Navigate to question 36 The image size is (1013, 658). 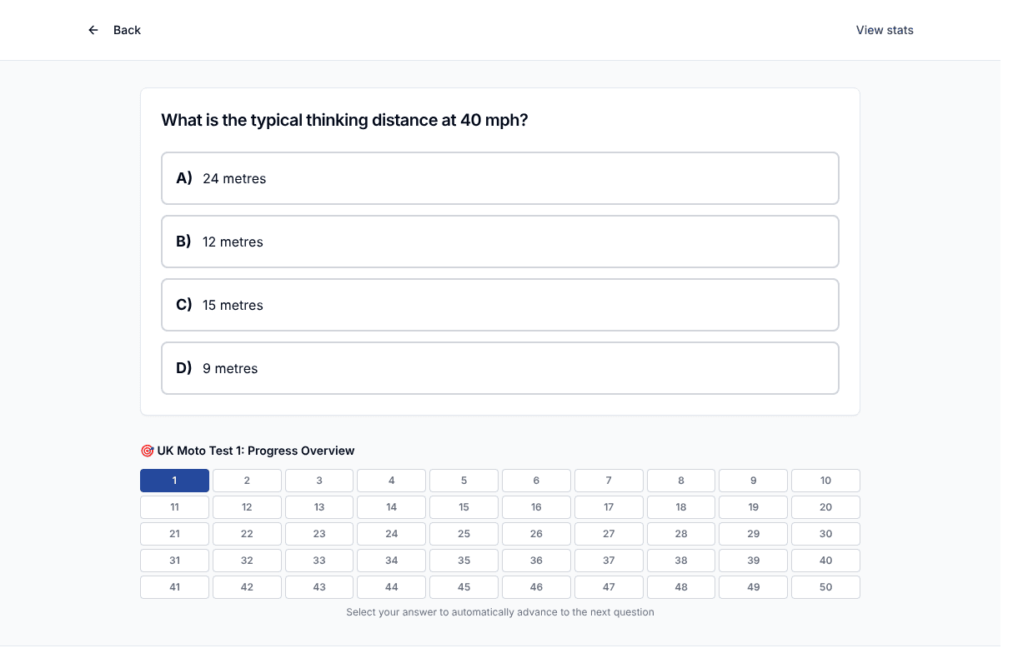tap(536, 561)
